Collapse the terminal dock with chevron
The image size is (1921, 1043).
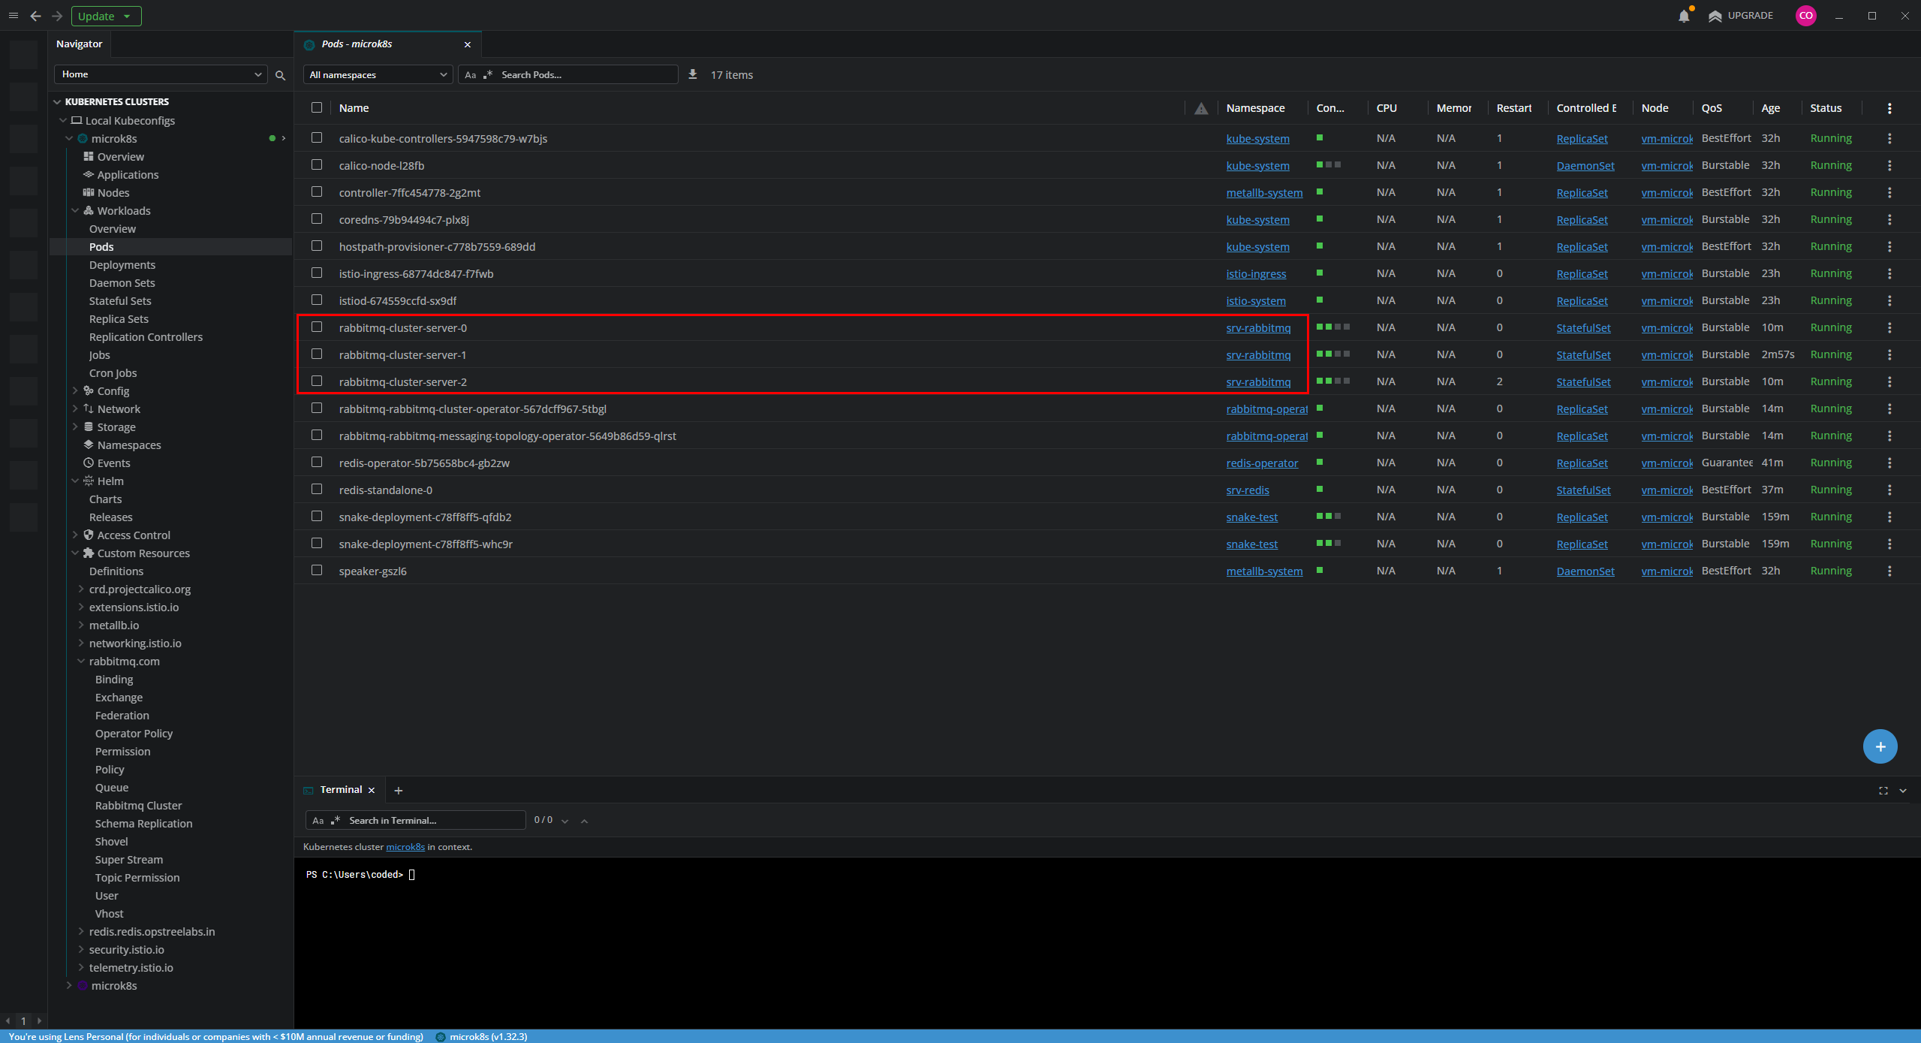pos(1903,791)
